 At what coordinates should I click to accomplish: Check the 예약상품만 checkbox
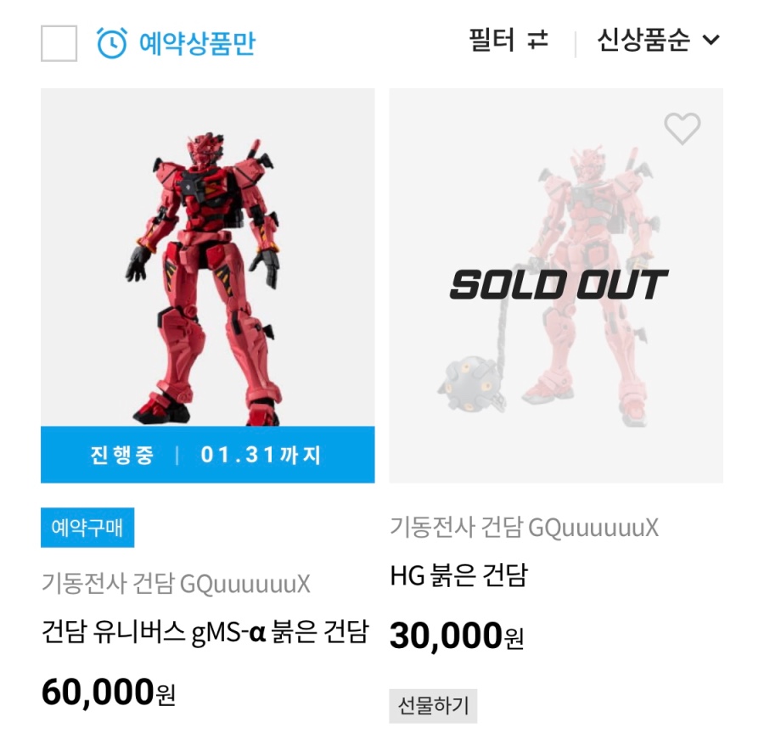[x=59, y=43]
